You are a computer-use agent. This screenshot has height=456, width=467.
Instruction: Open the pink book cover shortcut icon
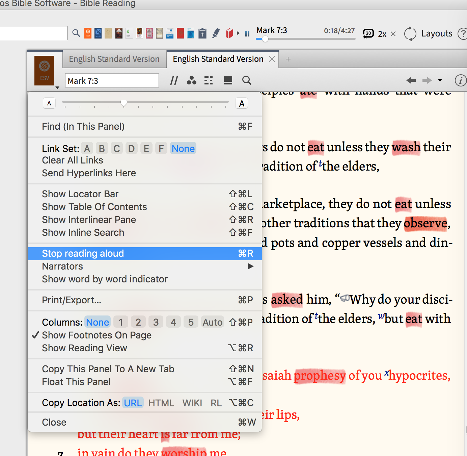[149, 33]
